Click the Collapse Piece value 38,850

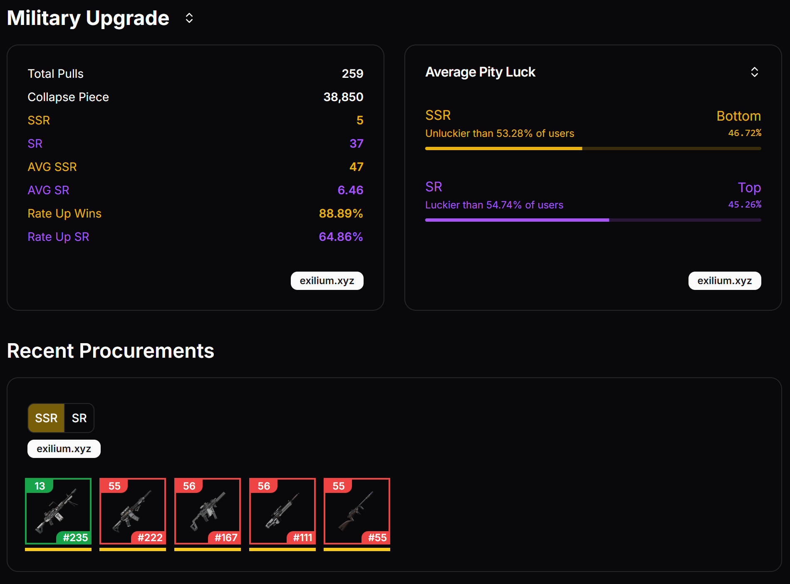343,97
